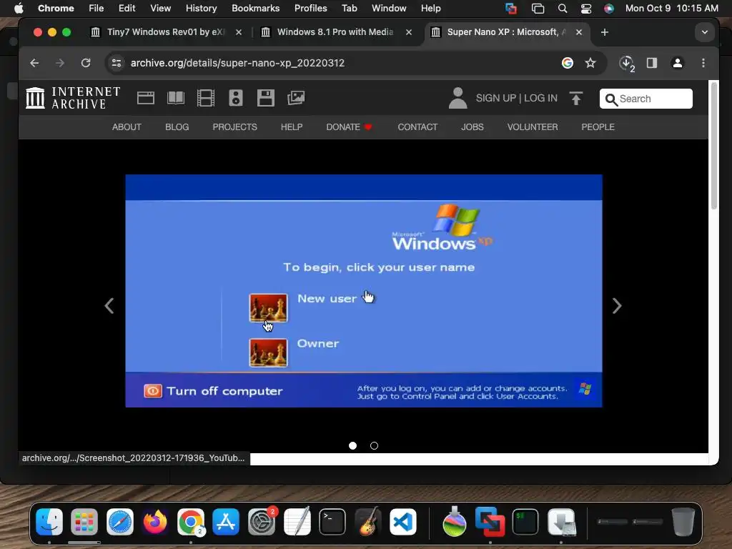732x549 pixels.
Task: Close the Windows 8.1 Pro tab
Action: (408, 32)
